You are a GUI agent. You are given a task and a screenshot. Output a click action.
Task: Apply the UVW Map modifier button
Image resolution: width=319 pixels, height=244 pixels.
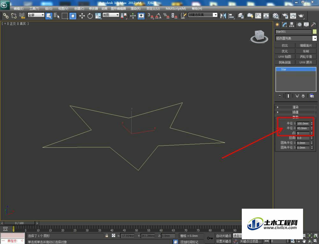[285, 57]
